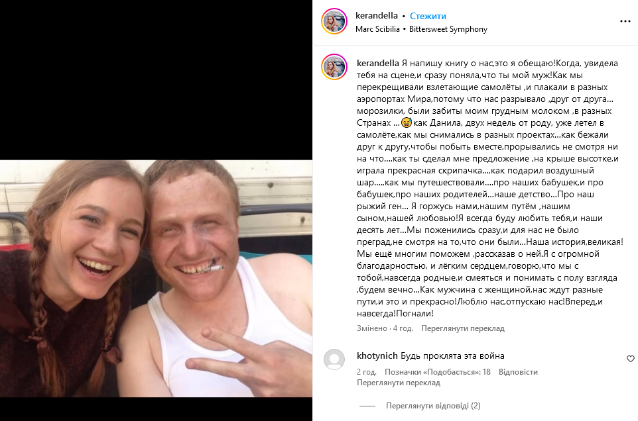Click kerandella username in the caption

point(377,64)
